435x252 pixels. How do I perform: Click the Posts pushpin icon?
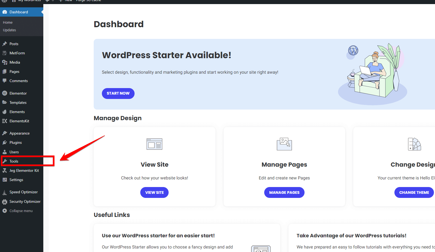(x=5, y=44)
